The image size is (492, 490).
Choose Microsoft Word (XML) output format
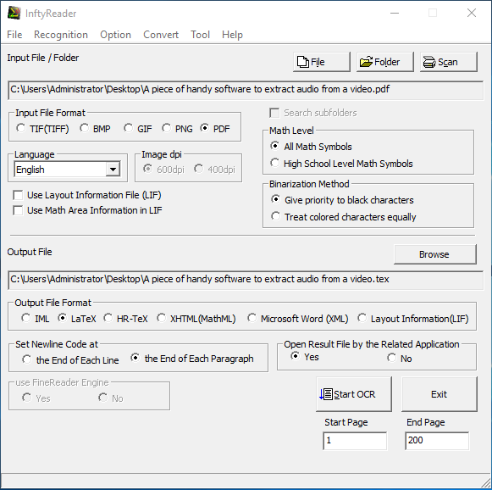click(x=252, y=318)
